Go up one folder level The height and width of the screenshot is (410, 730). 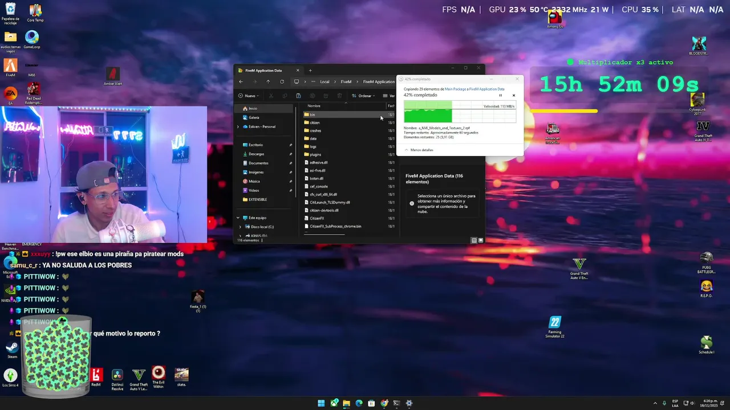268,81
